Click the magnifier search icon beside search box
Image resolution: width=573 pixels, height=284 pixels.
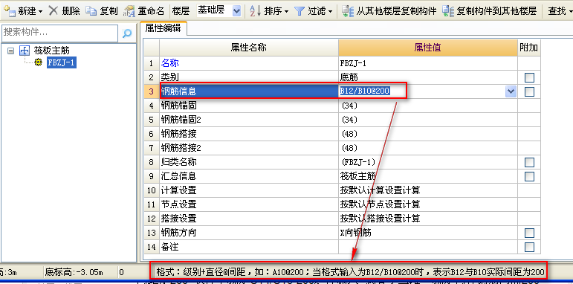(x=127, y=33)
